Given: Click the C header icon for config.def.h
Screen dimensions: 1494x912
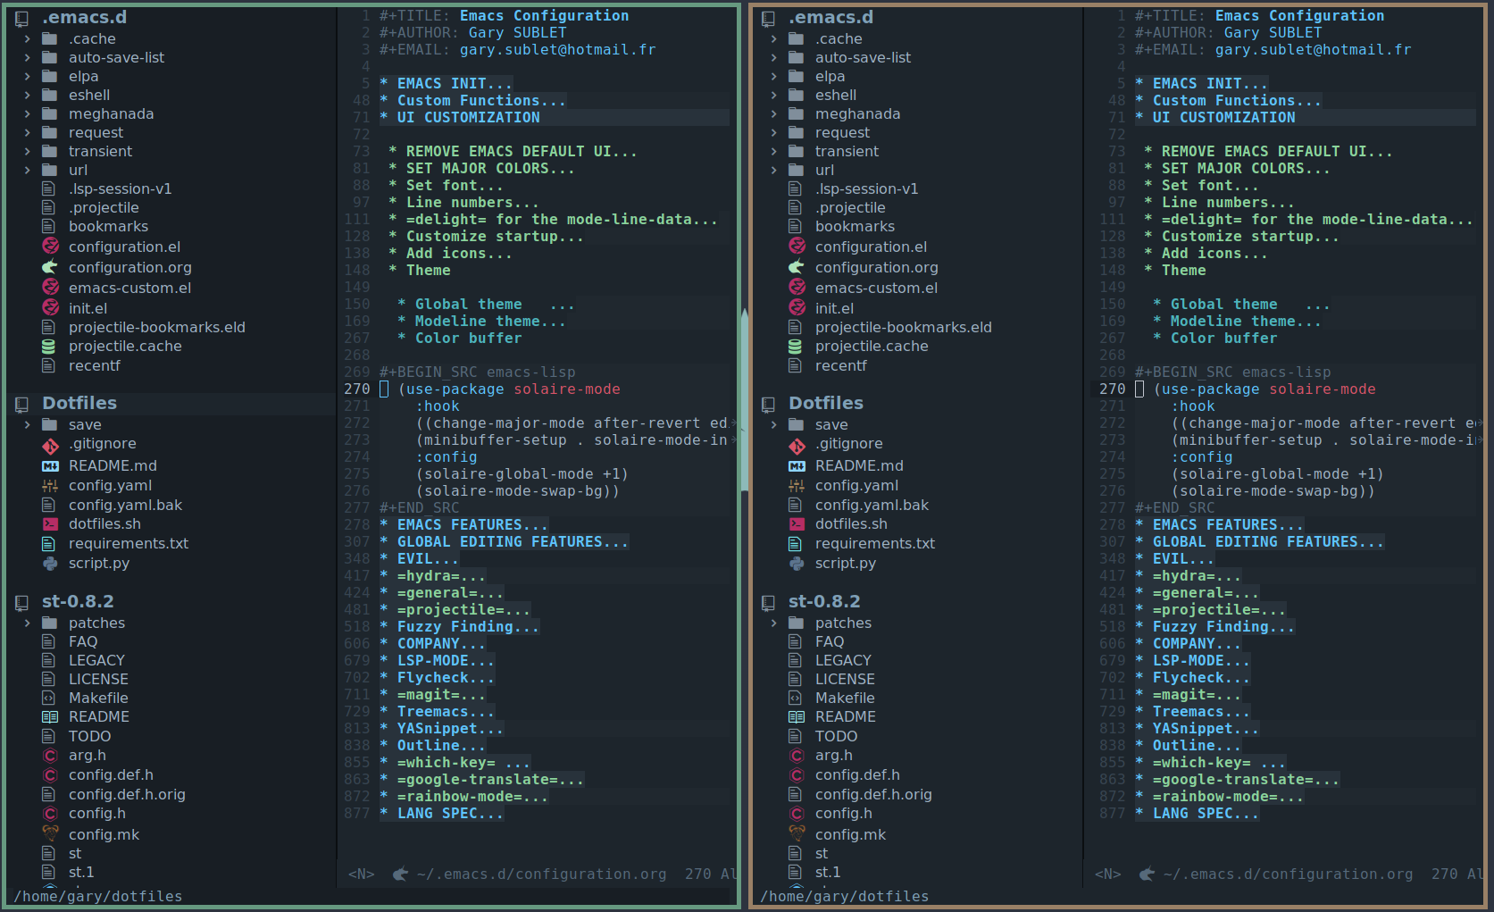Looking at the screenshot, I should pyautogui.click(x=51, y=775).
